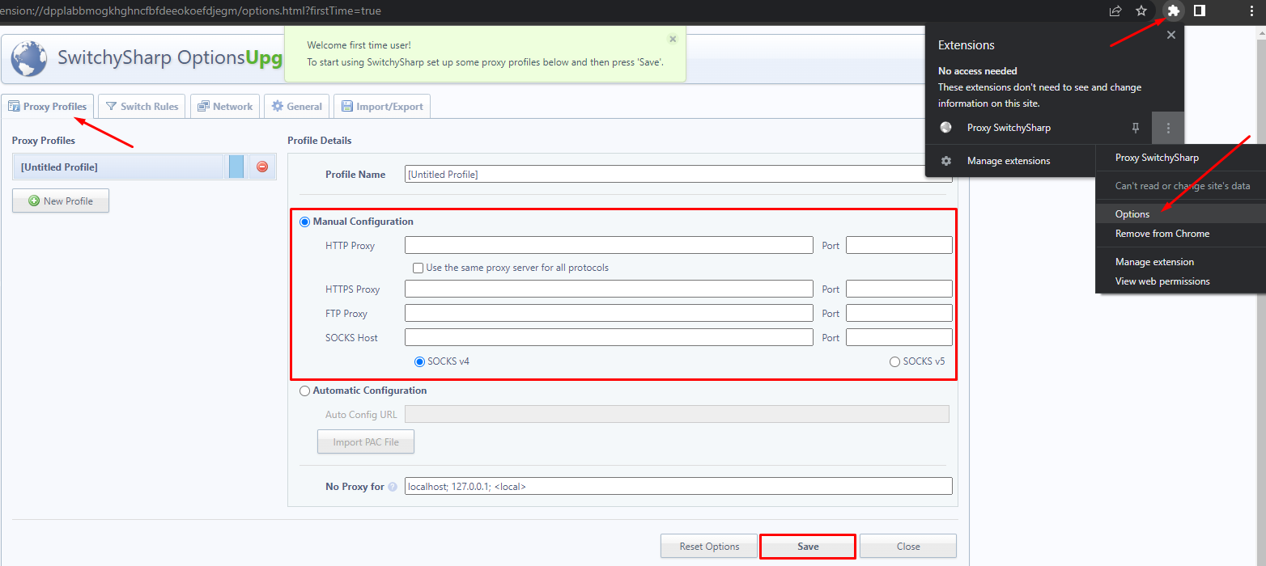Switch to the Proxy Profiles tab
Viewport: 1266px width, 566px height.
(x=48, y=106)
